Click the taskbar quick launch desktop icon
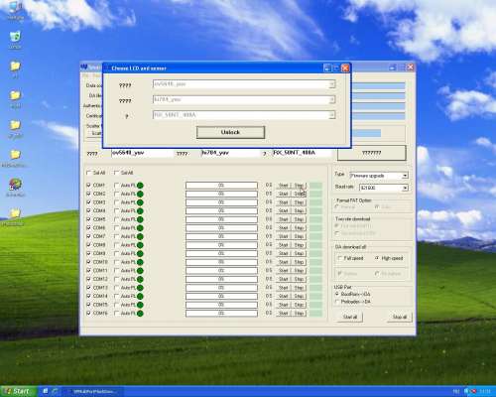 (46, 391)
